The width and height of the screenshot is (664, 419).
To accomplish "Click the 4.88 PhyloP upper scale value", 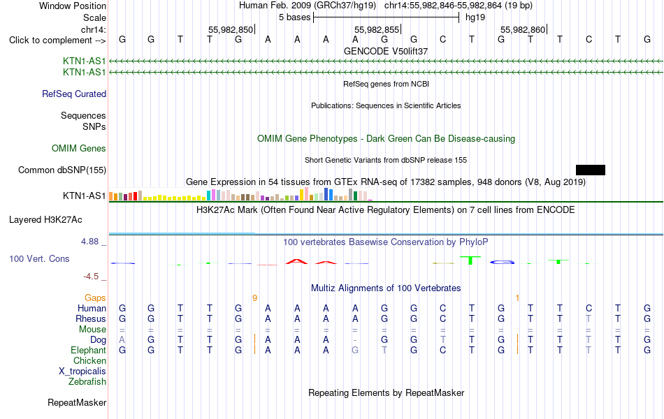I will pos(89,241).
